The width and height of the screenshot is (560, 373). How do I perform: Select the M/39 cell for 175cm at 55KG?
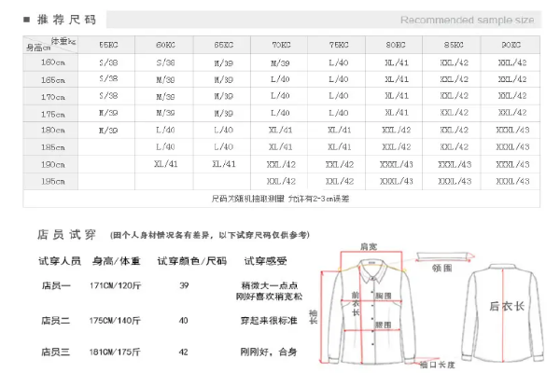click(x=108, y=113)
